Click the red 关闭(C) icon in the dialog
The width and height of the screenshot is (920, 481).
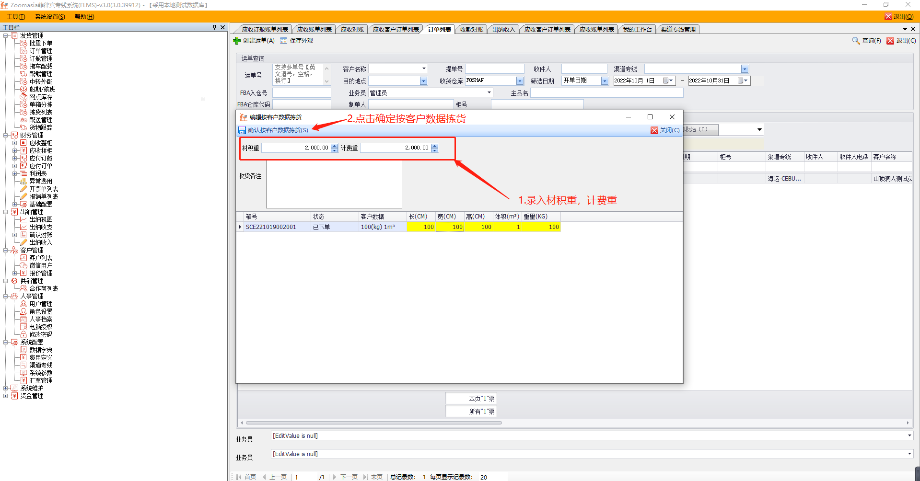[x=654, y=130]
